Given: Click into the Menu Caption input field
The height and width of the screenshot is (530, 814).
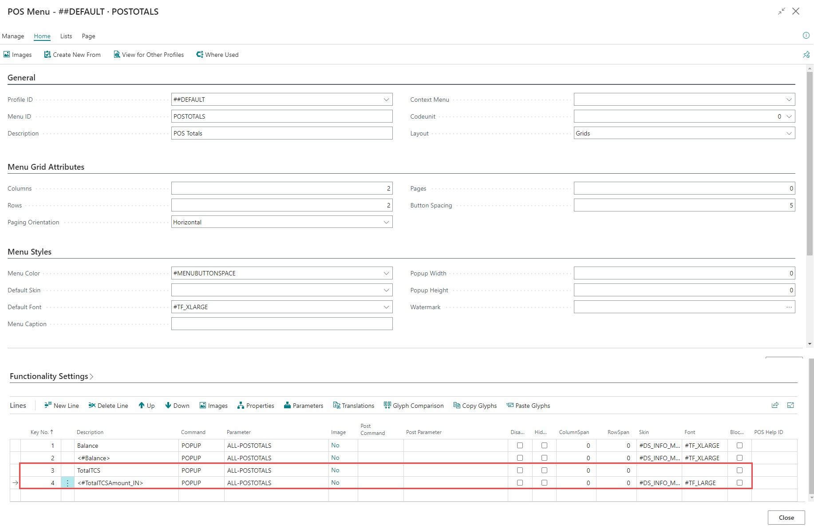Looking at the screenshot, I should (282, 324).
